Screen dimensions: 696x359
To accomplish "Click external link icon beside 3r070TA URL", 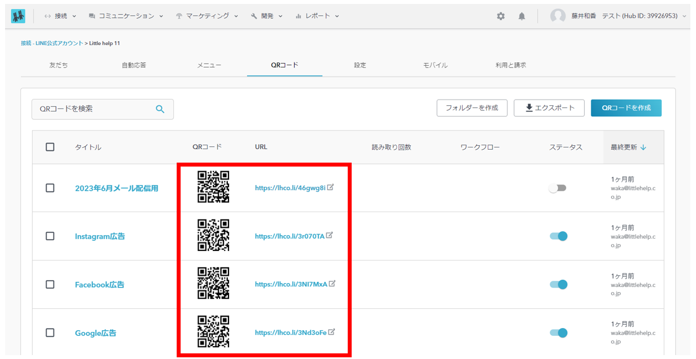I will click(330, 236).
